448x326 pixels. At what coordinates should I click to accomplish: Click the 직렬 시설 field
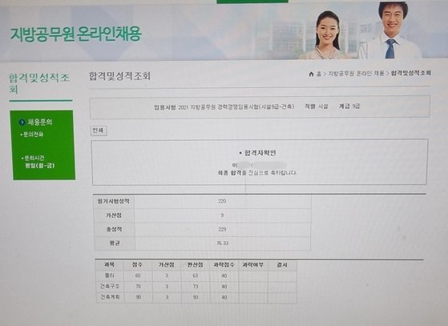(x=316, y=107)
